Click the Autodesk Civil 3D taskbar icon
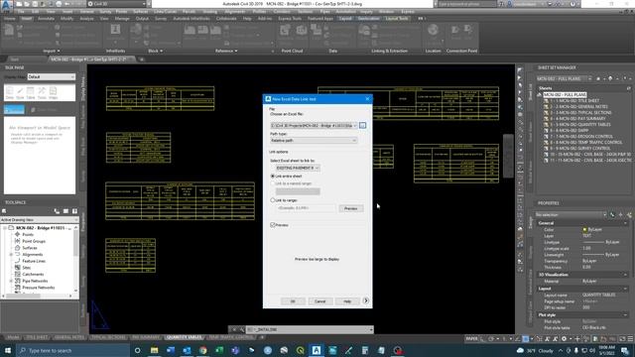Viewport: 635px width, 357px height. [317, 350]
